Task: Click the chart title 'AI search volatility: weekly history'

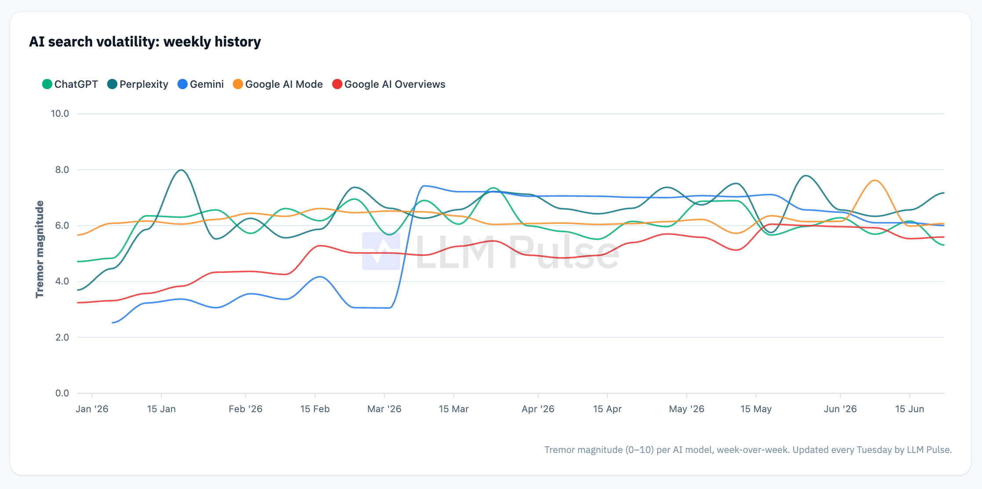Action: click(x=145, y=42)
